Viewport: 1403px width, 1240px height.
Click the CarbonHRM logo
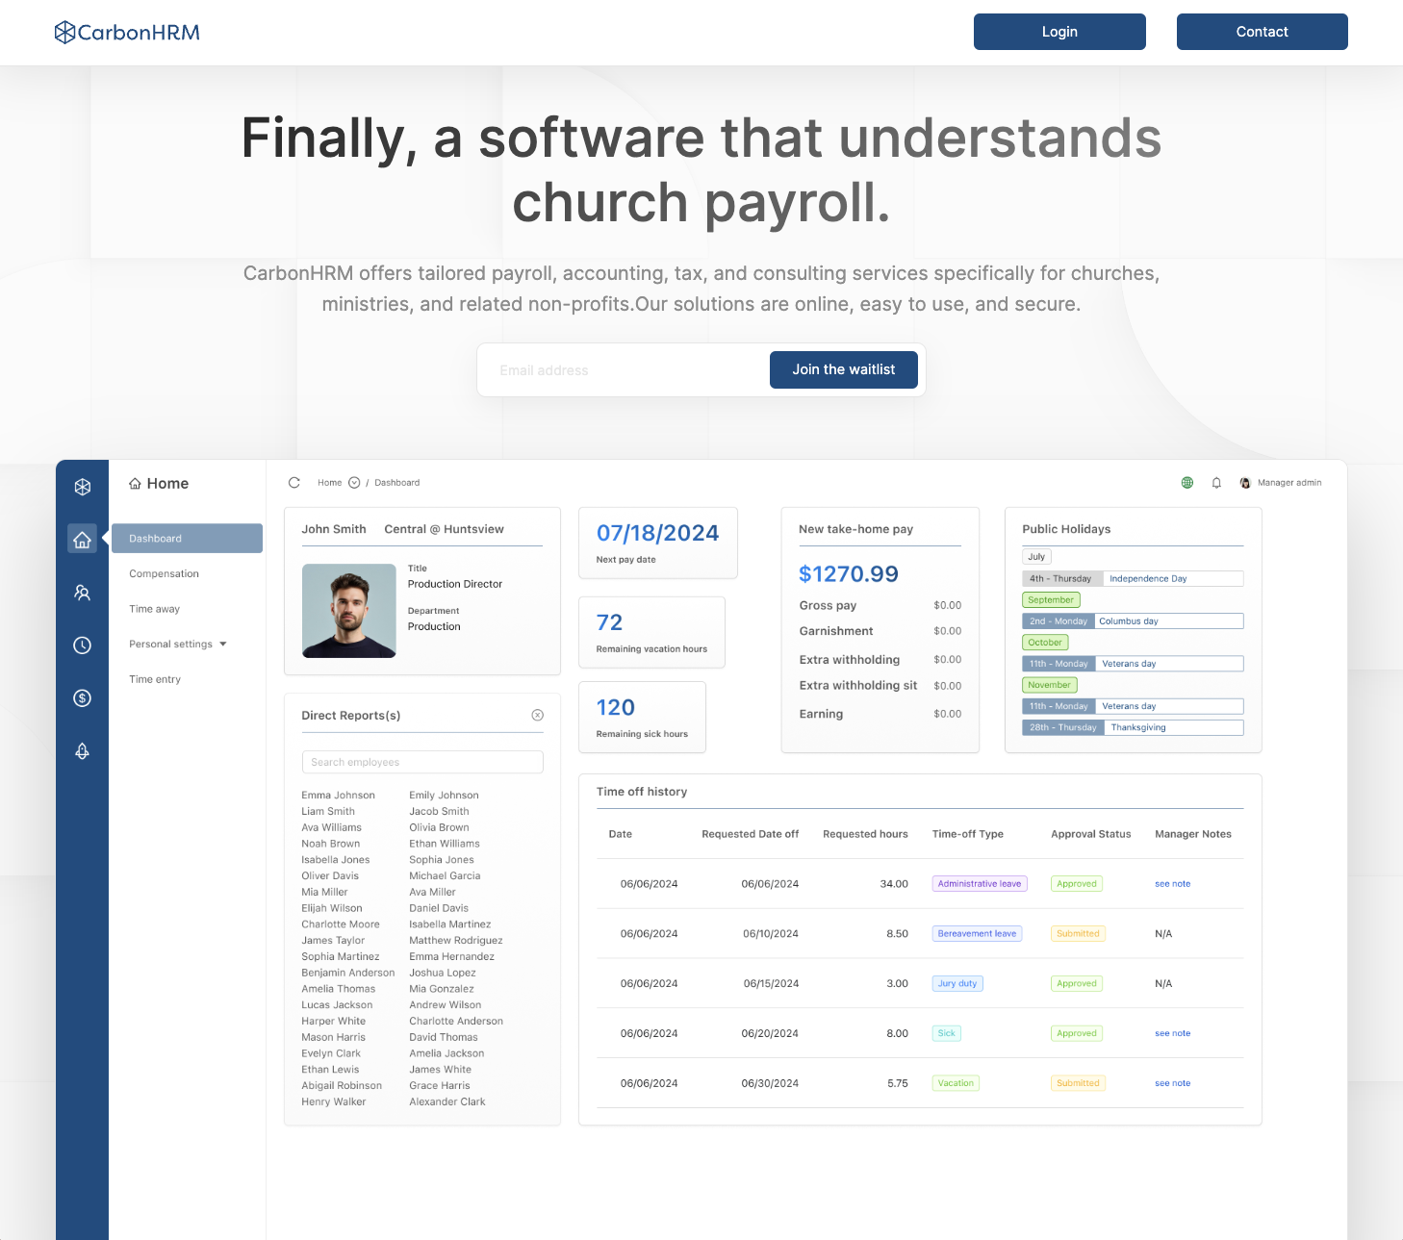(127, 33)
